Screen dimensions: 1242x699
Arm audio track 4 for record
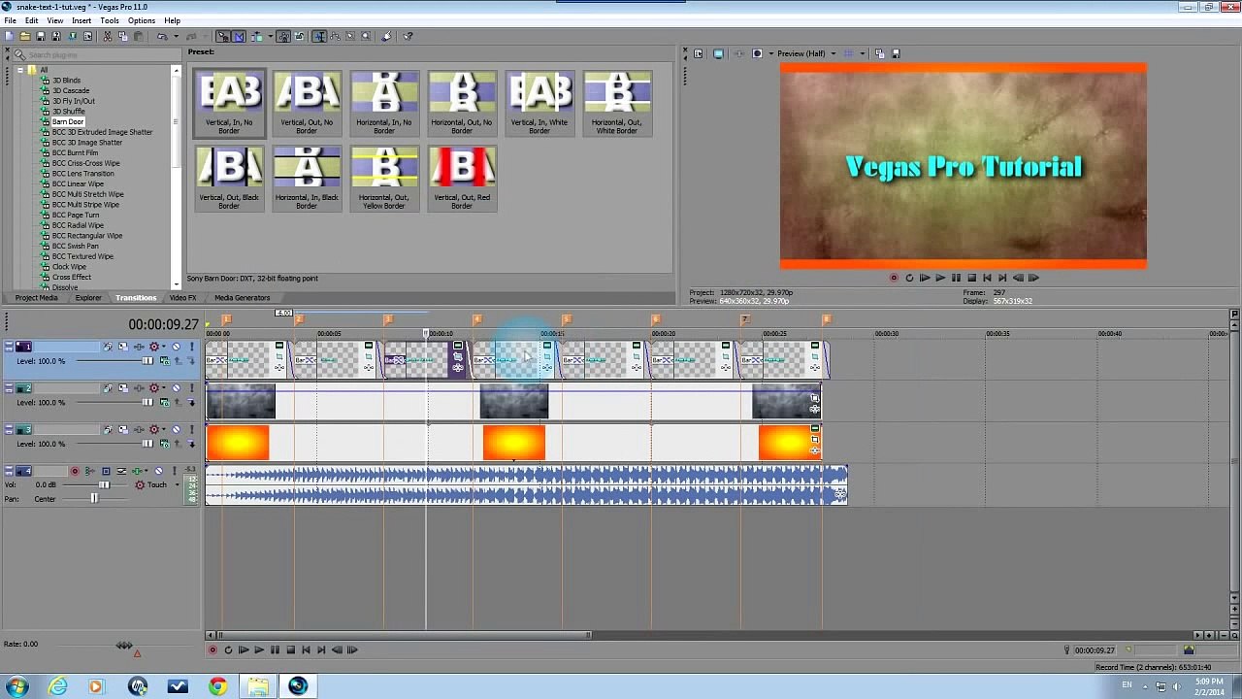coord(75,471)
